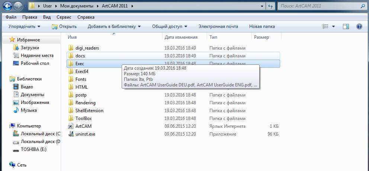Select the Загрузки favorites folder
This screenshot has height=171, width=369.
[29, 48]
